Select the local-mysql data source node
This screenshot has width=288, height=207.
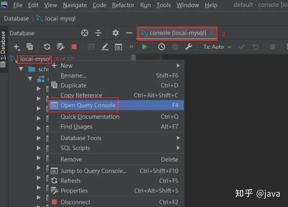[34, 59]
